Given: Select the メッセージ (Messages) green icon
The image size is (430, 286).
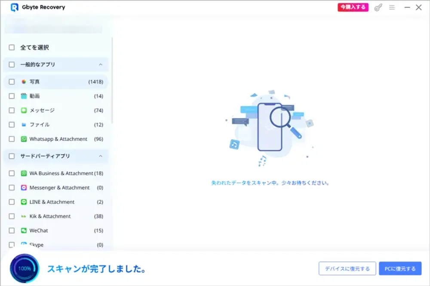Looking at the screenshot, I should [23, 110].
